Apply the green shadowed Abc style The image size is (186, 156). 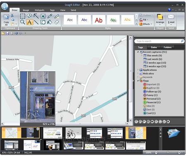point(113,20)
